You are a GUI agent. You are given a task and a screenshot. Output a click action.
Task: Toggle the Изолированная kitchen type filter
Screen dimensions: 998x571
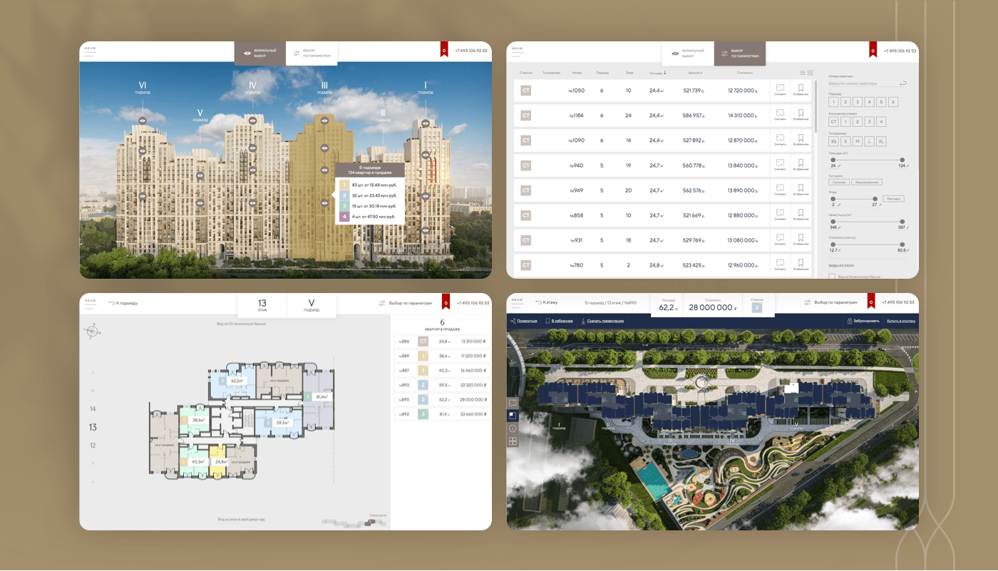coord(866,182)
